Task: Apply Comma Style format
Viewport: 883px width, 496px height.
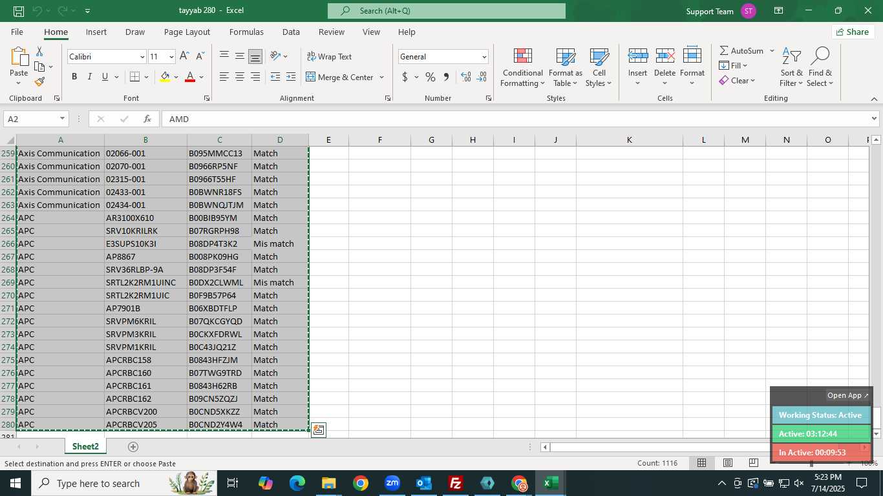Action: coord(446,77)
